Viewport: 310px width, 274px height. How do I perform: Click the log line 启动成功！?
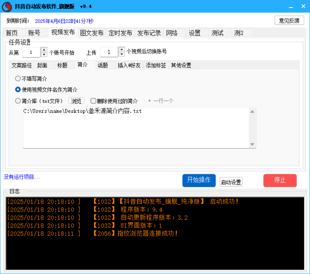(x=123, y=201)
